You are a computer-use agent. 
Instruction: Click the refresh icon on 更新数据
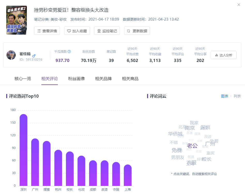coord(129,31)
